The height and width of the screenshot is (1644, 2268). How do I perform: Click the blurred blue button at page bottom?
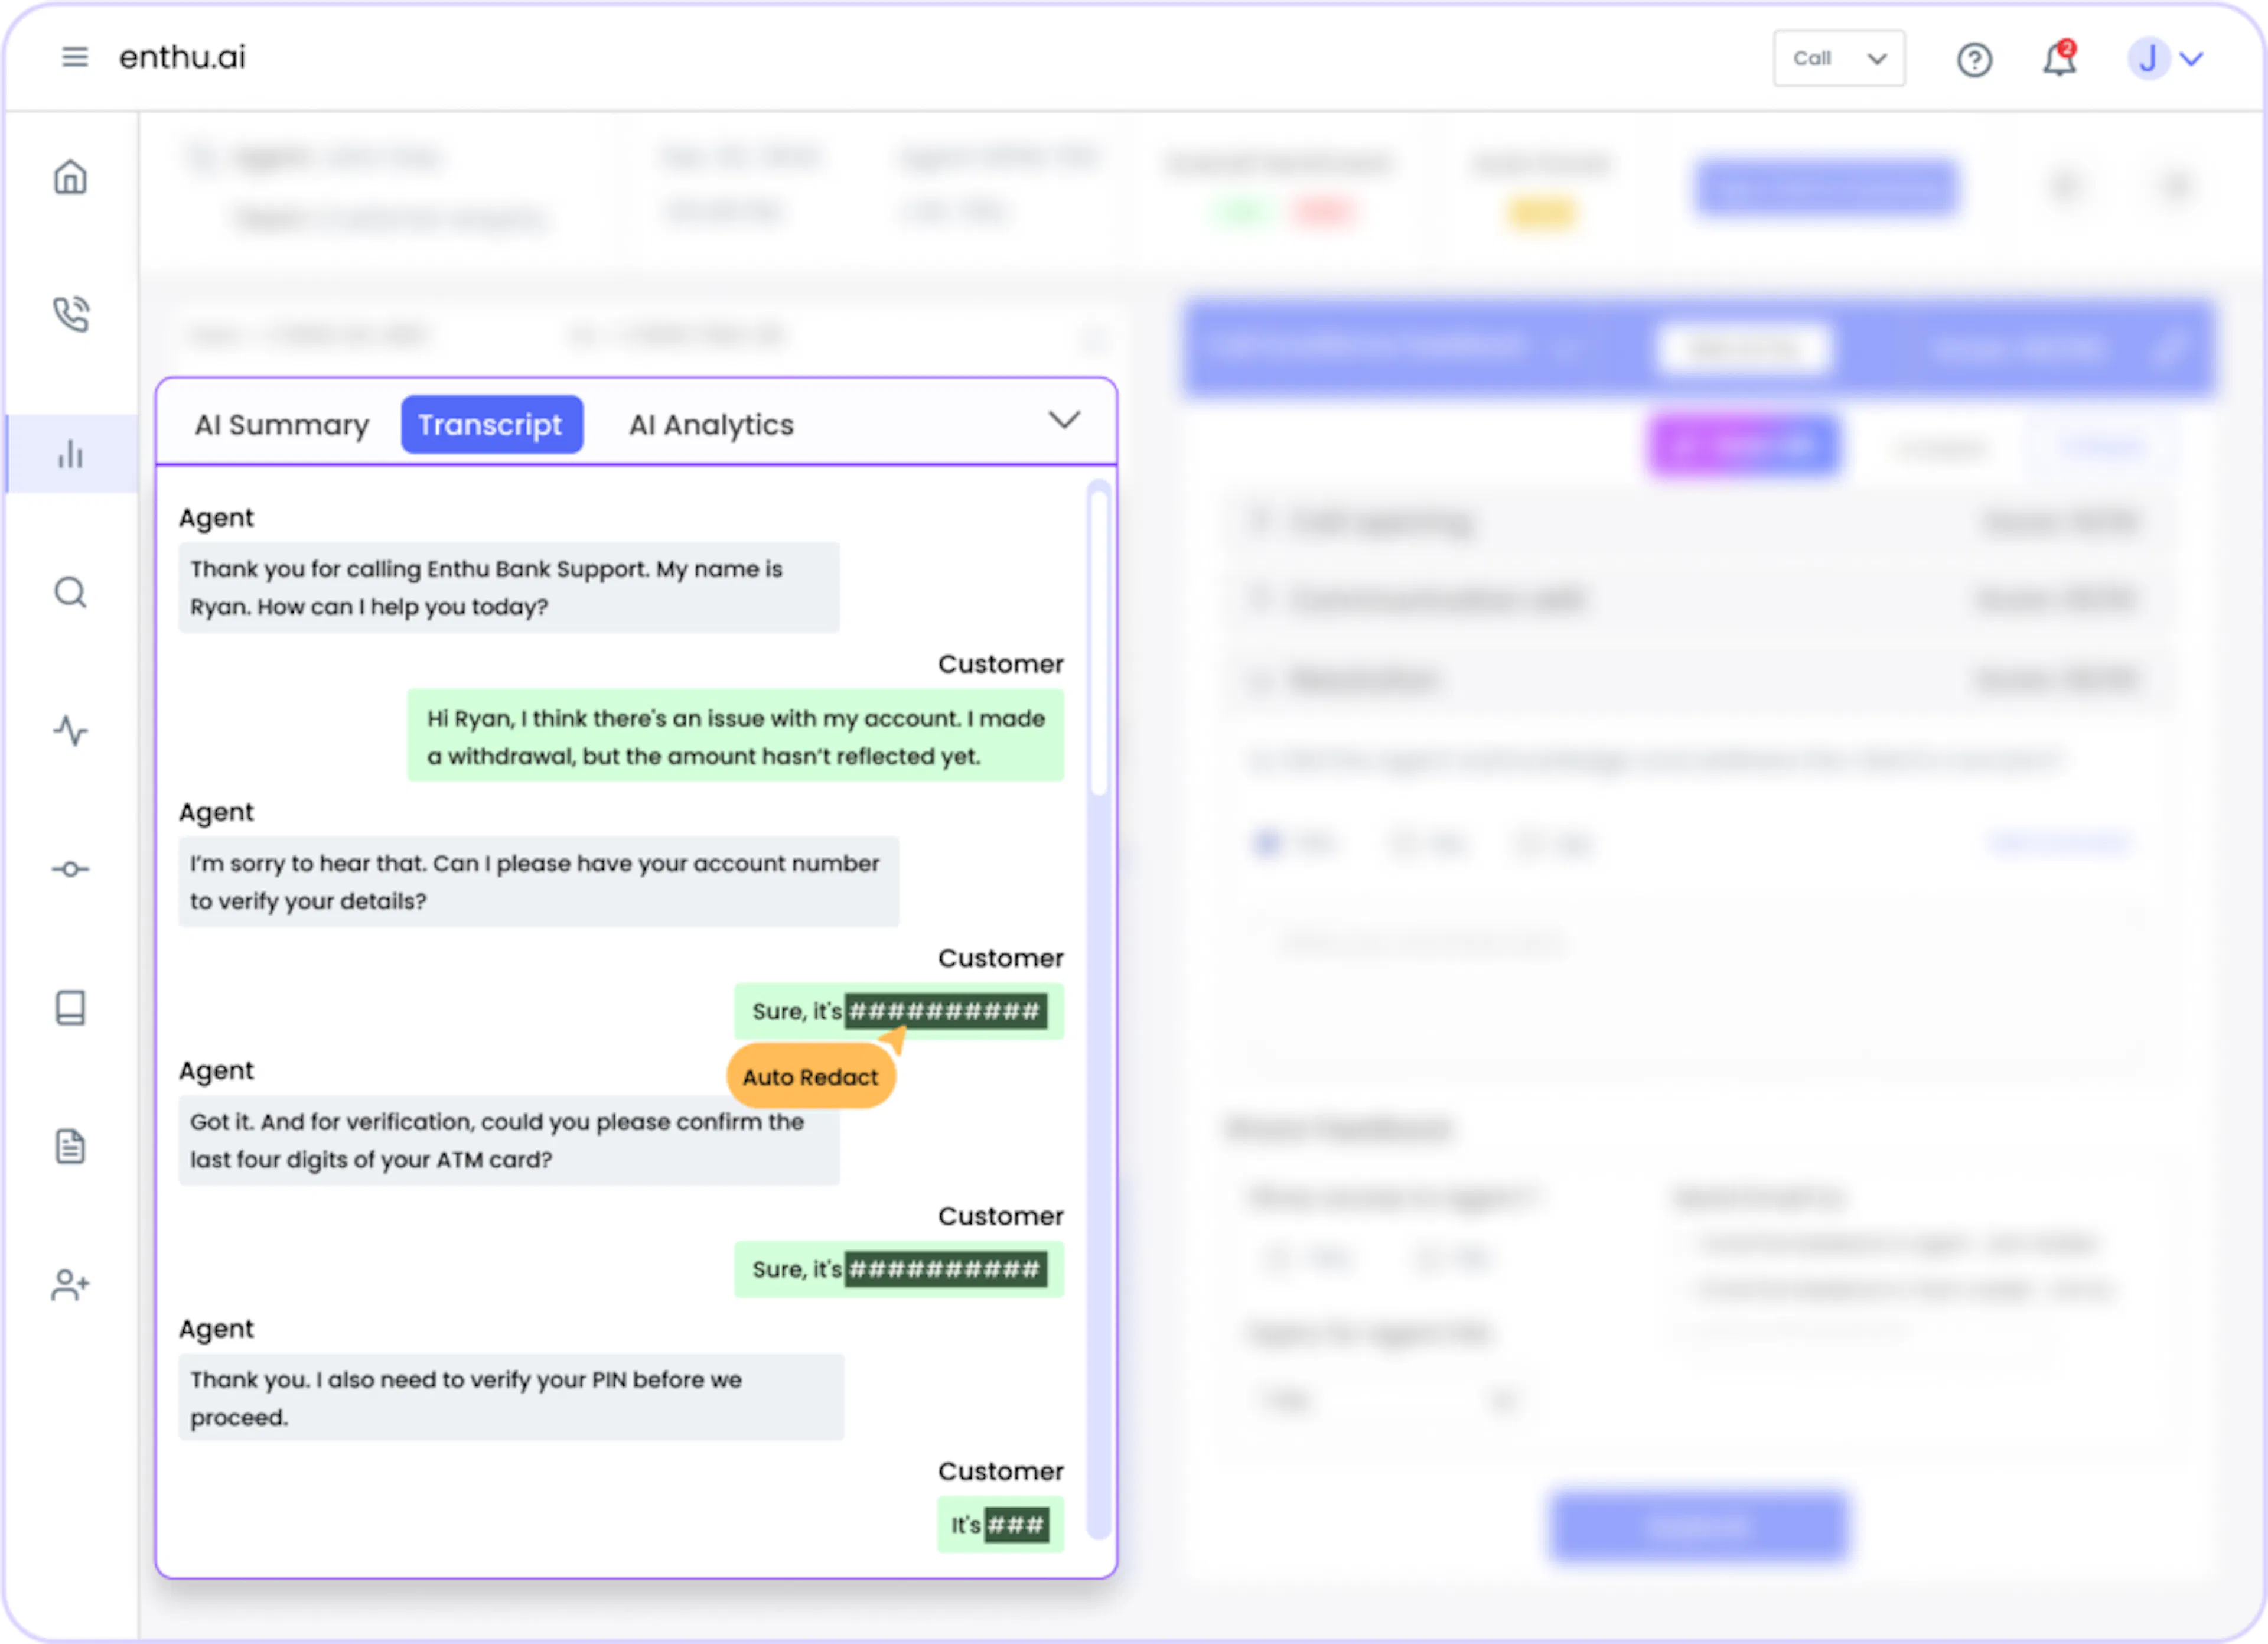[x=1698, y=1527]
